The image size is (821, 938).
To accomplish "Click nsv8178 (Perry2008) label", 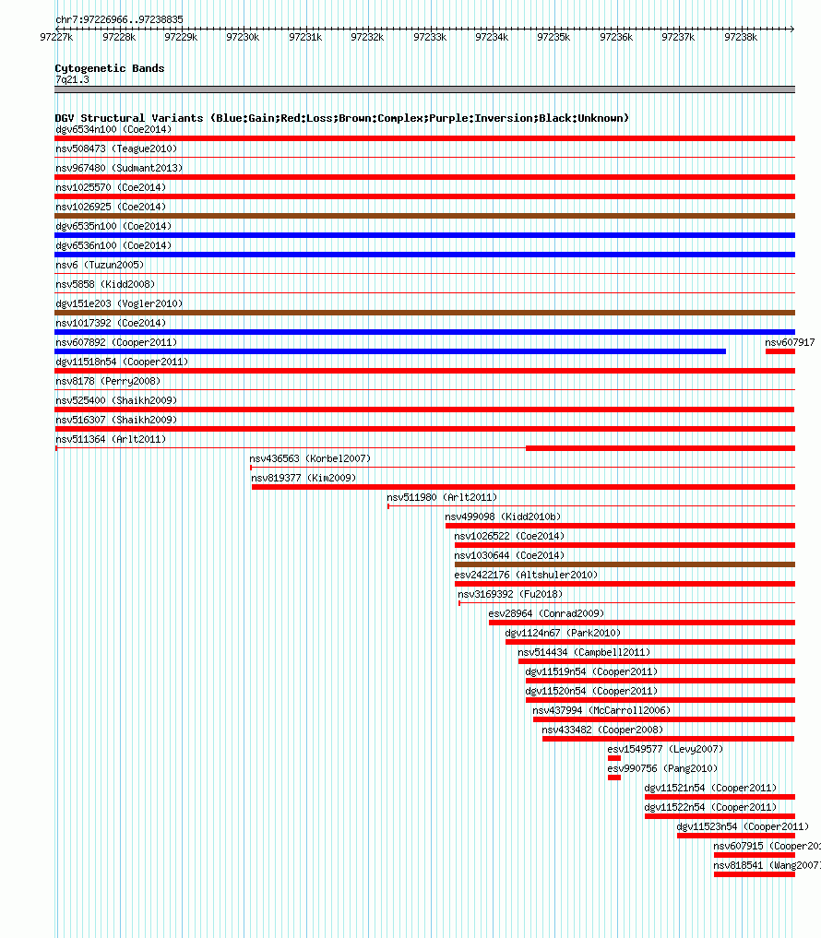I will 108,381.
